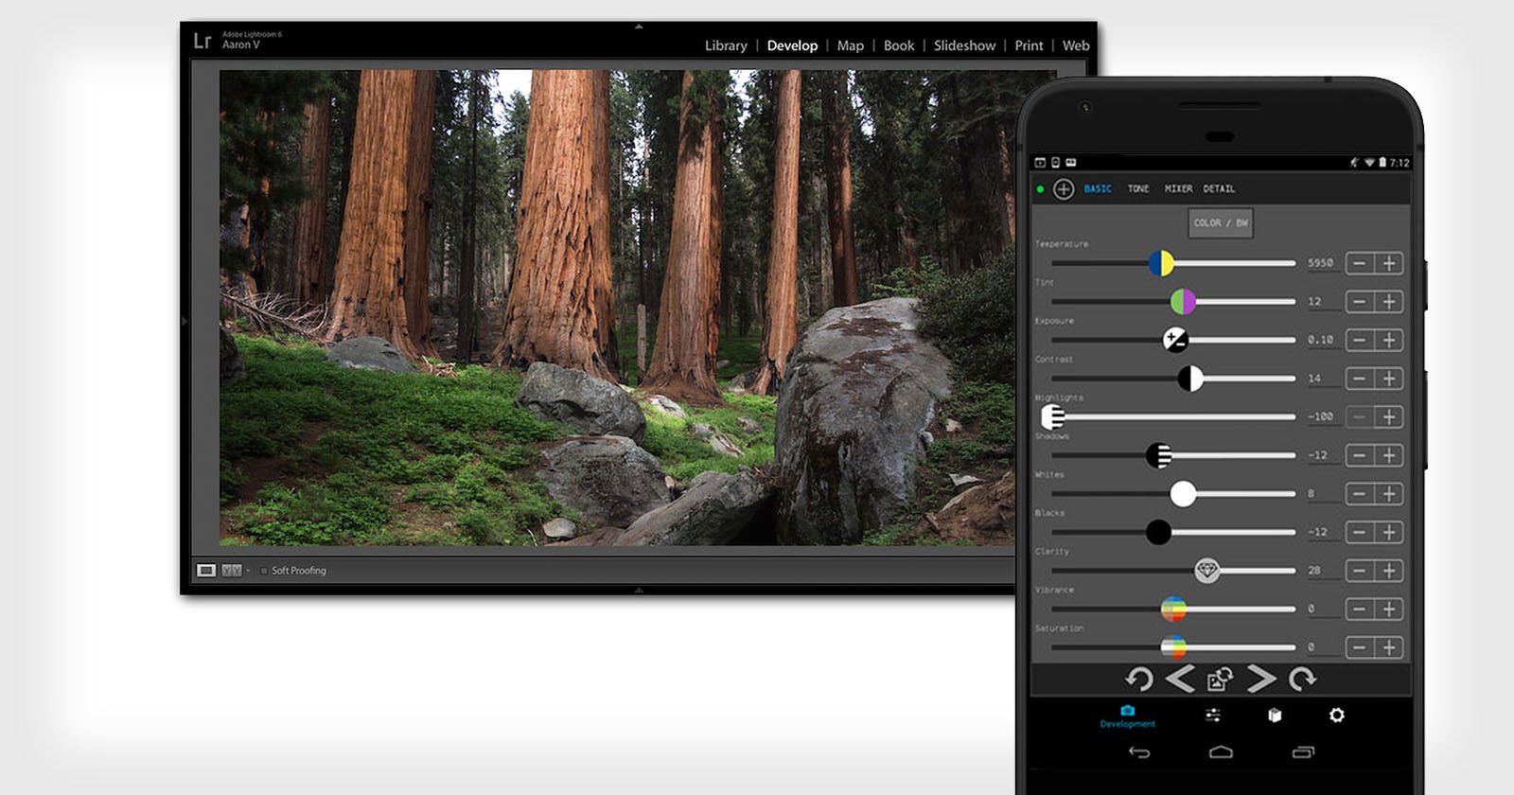The image size is (1514, 795).
Task: Click the Exposure slider handle
Action: point(1174,340)
